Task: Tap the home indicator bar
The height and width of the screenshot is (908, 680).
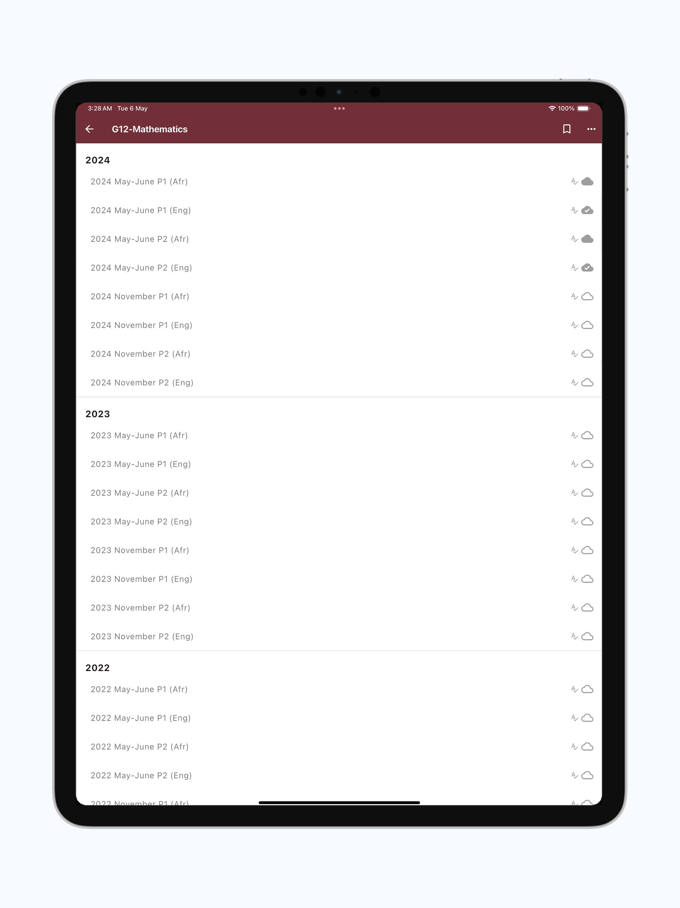Action: [x=339, y=803]
